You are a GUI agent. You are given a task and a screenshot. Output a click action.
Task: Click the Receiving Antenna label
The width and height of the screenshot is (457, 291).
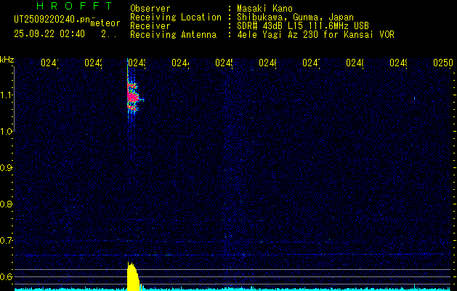173,35
